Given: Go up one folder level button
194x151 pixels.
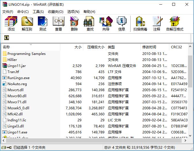Looking at the screenshot, I should pyautogui.click(x=7, y=38).
